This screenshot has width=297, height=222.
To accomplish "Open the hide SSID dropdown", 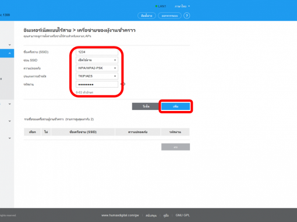I will (97, 60).
